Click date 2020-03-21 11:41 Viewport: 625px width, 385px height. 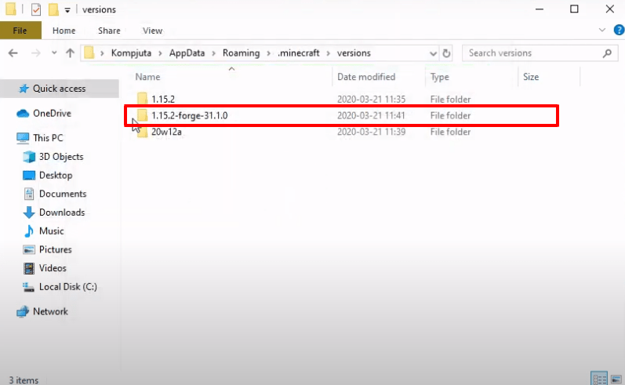click(371, 115)
